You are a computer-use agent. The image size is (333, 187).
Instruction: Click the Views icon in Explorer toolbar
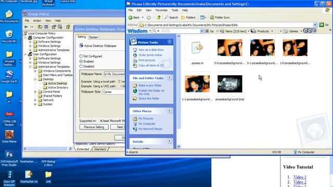[203, 17]
